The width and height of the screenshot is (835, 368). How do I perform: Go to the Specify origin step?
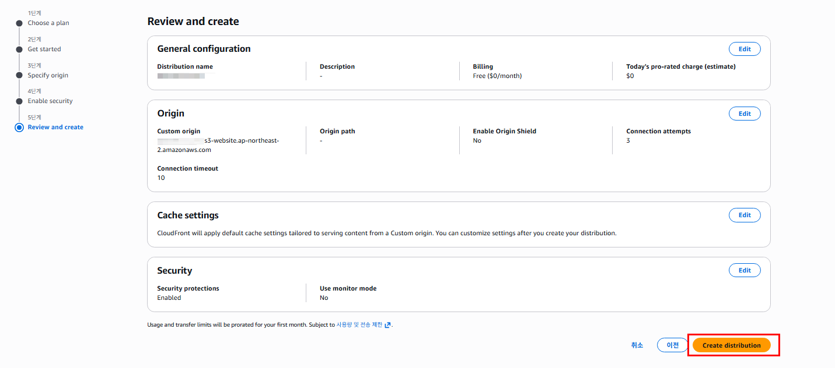pos(48,76)
